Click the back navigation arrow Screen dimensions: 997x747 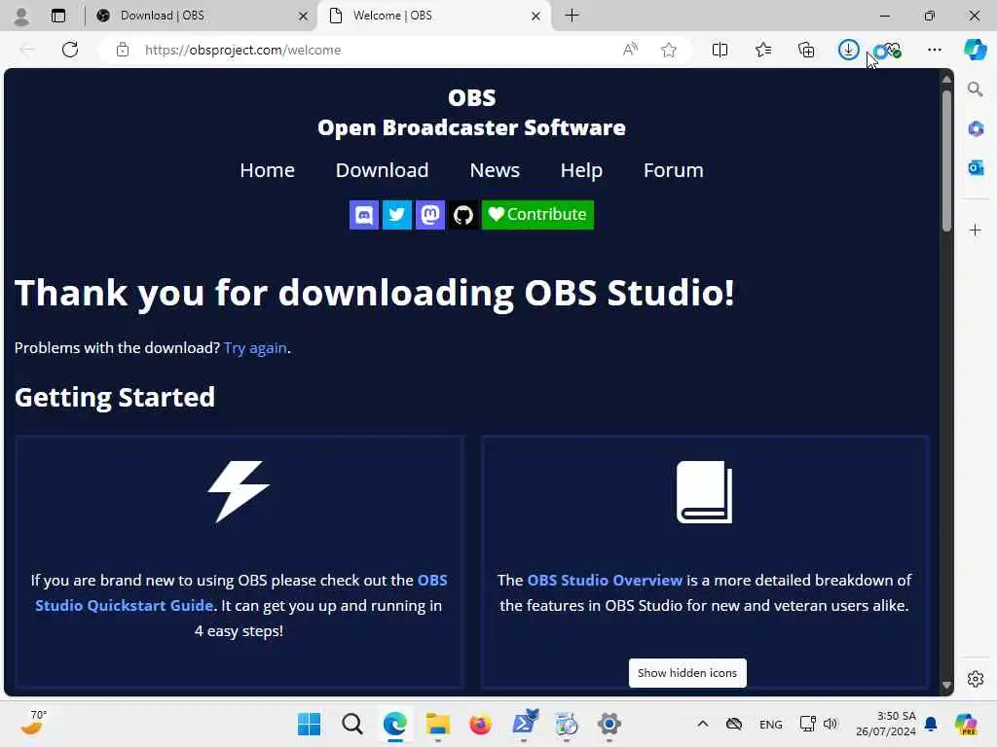pos(27,50)
